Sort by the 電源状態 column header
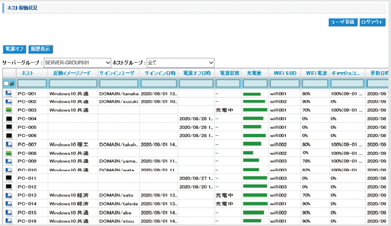Image resolution: width=391 pixels, height=226 pixels. click(229, 73)
